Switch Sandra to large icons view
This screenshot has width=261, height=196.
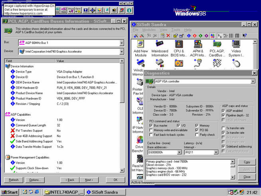(220, 36)
